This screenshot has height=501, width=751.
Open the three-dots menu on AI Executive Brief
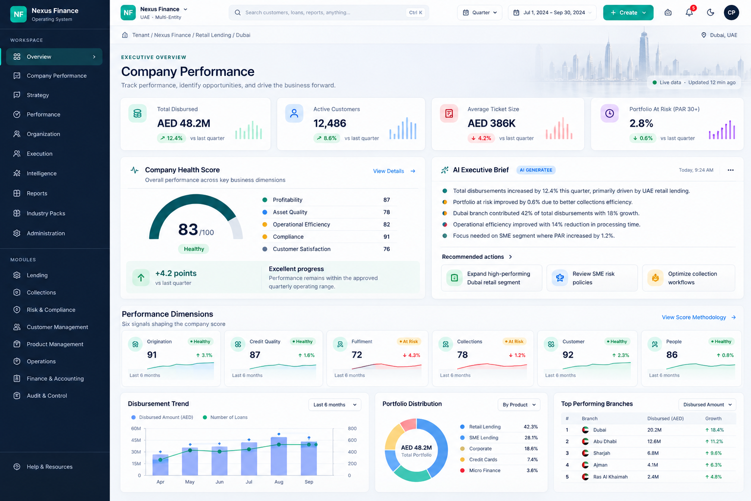[730, 170]
